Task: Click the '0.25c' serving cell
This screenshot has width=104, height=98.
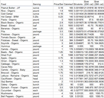Action: pos(43,17)
